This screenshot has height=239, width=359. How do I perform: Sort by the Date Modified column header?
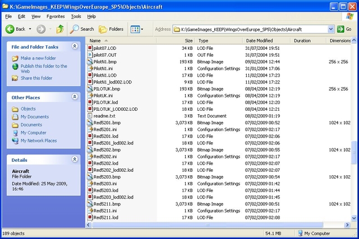point(266,41)
